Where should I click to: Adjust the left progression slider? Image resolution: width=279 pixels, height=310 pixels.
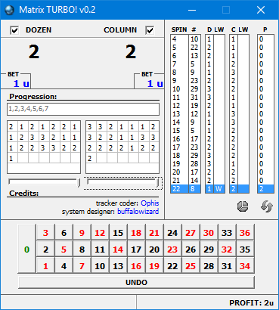click(45, 183)
